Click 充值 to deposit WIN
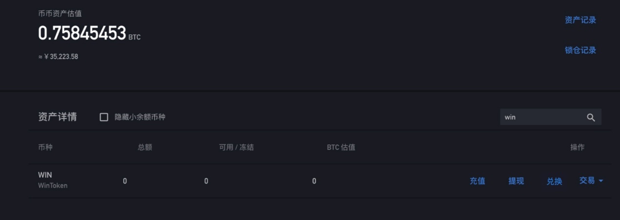This screenshot has width=620, height=220. click(x=477, y=181)
